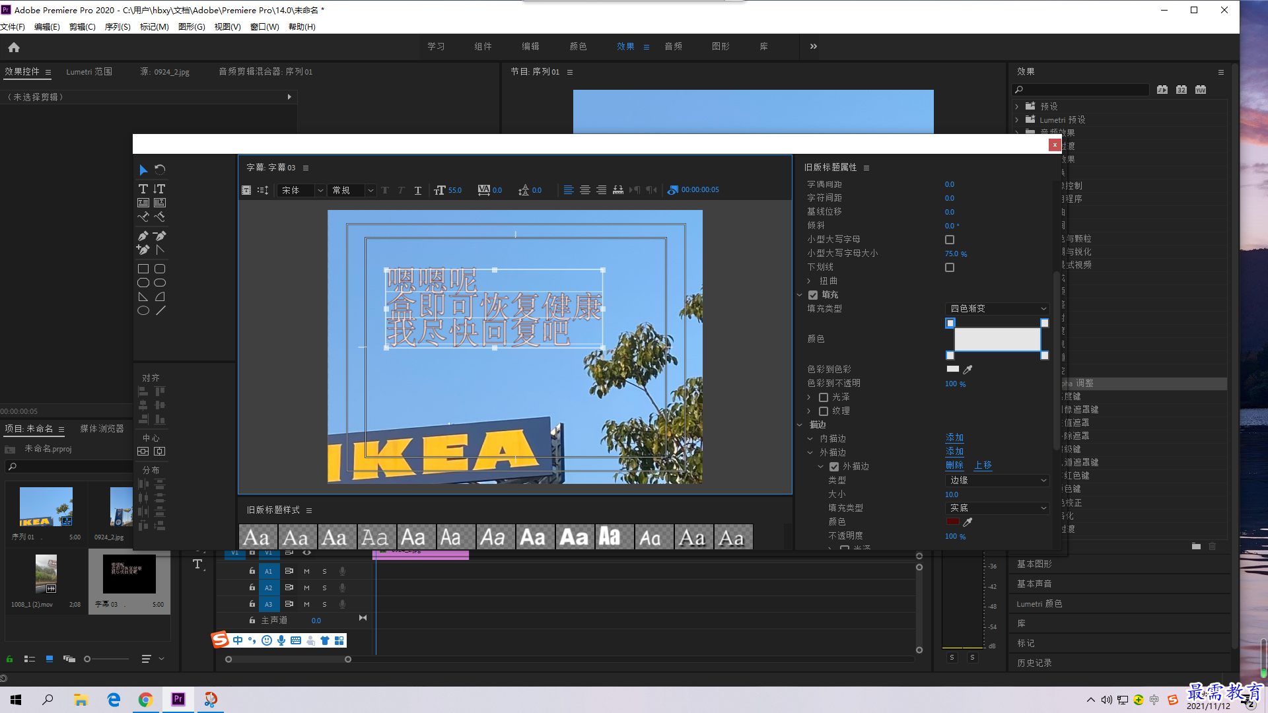Screen dimensions: 1268x713
Task: Expand the 扭曲 section
Action: tap(808, 281)
